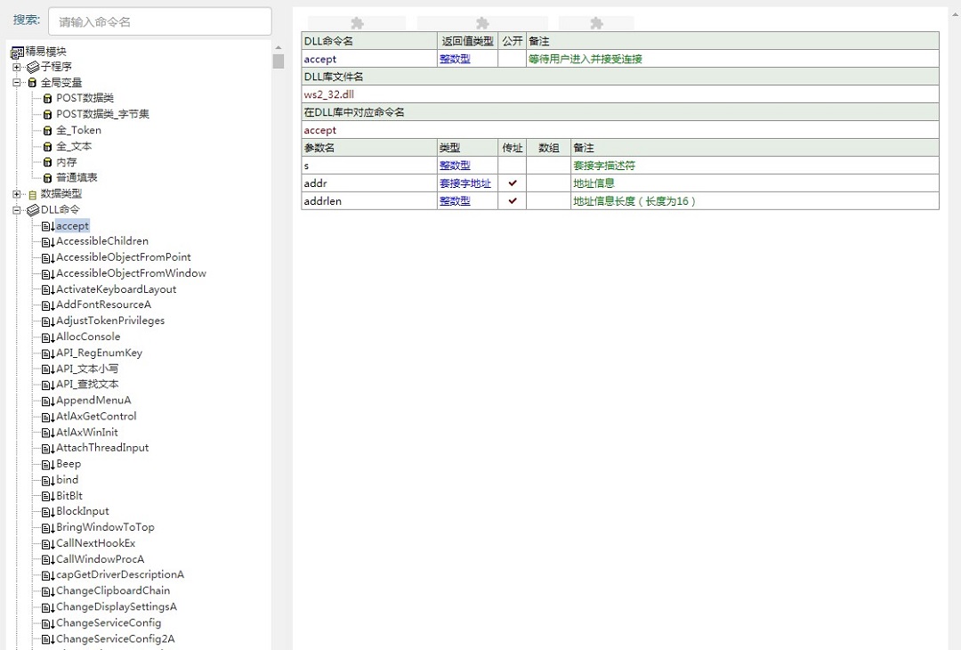Select ChangeServiceConfig2A in the tree

tap(115, 639)
